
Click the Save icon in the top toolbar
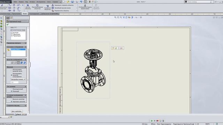pyautogui.click(x=72, y=2)
